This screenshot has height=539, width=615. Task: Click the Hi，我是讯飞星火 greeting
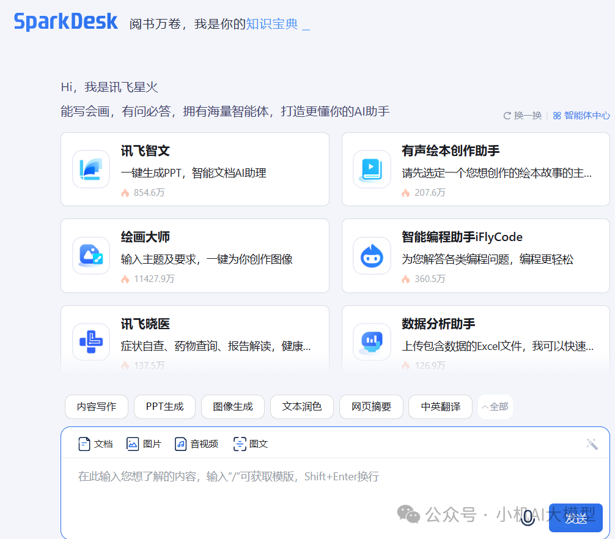tap(109, 87)
